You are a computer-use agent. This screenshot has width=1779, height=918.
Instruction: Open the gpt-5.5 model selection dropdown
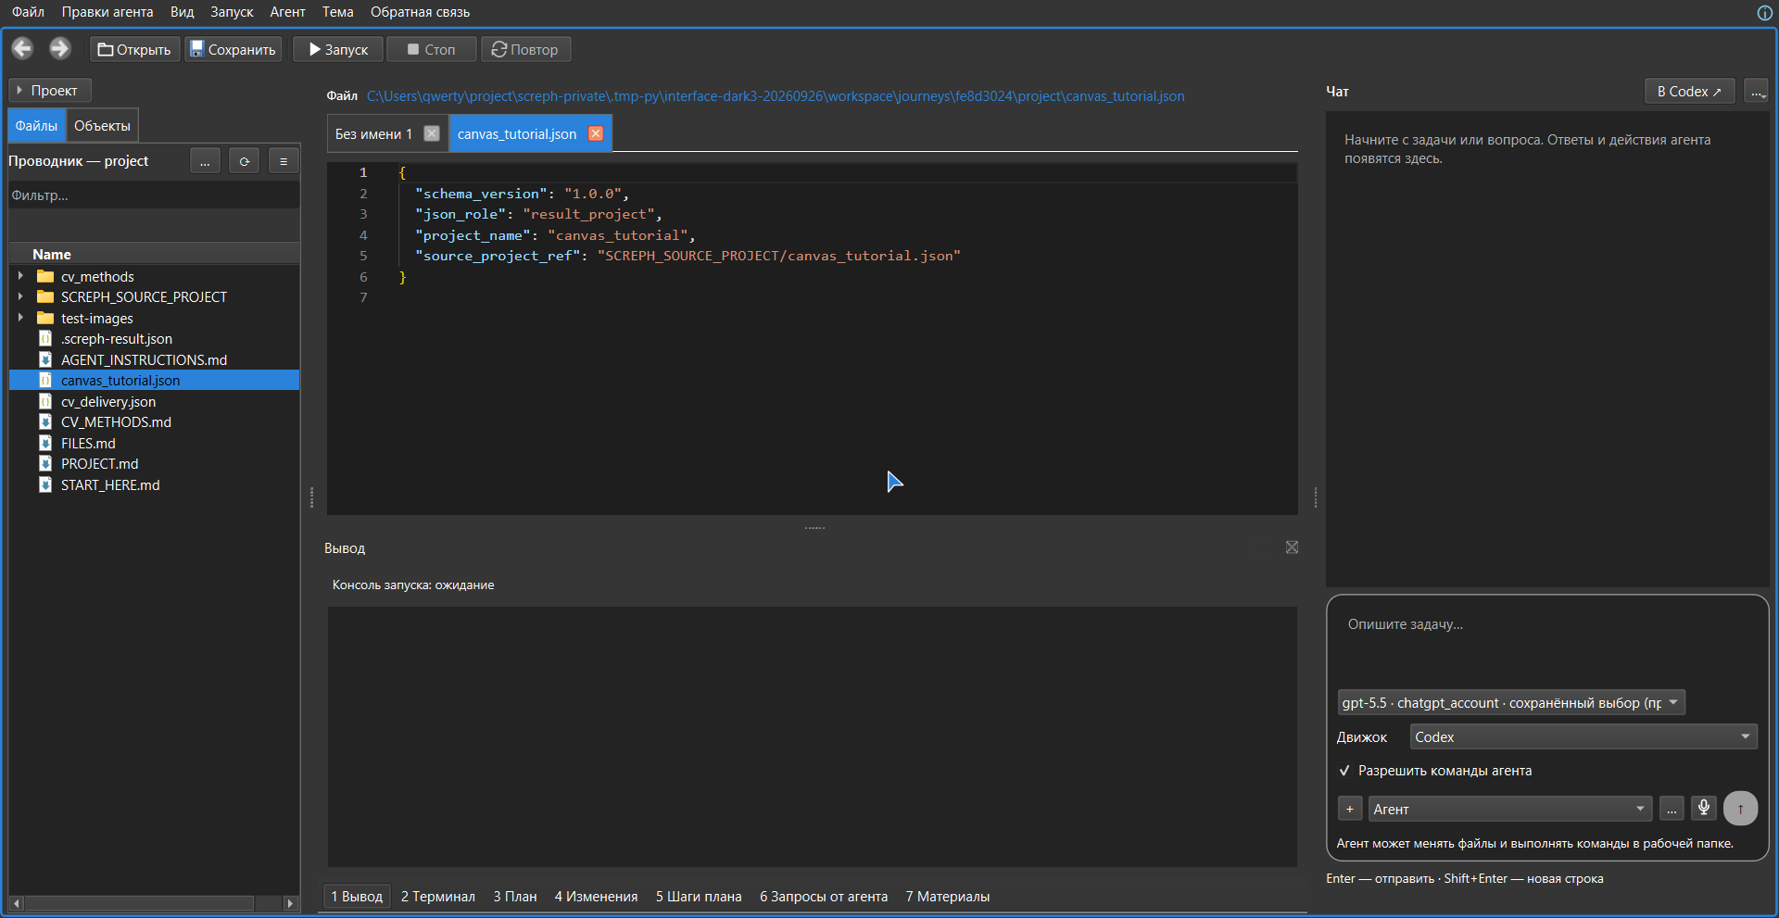click(x=1511, y=702)
